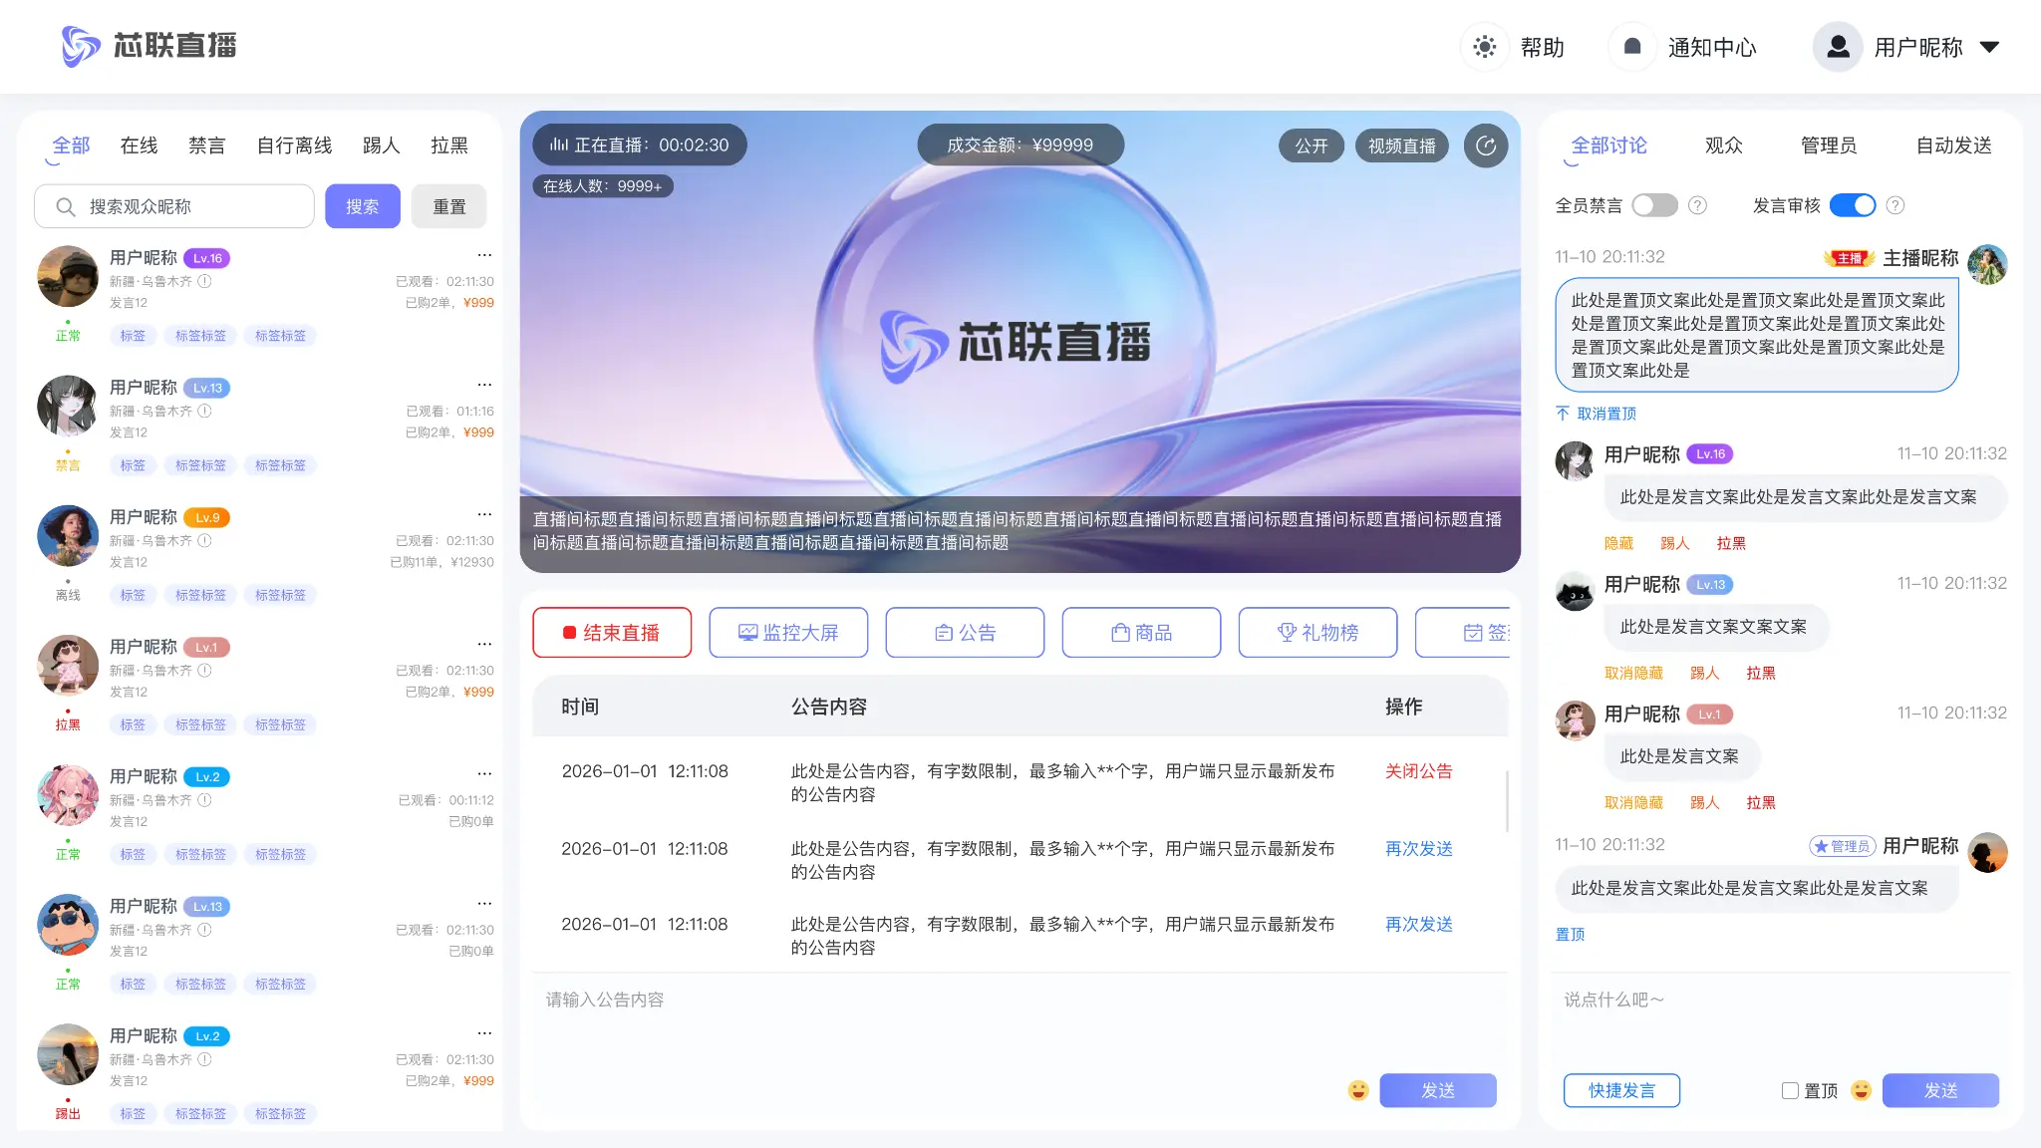Click the help icon next to 发言审核

1895,205
